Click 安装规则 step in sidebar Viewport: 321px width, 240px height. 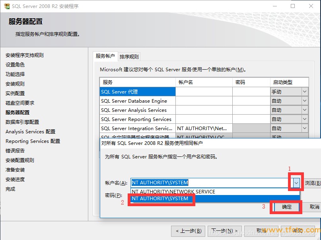pos(15,84)
